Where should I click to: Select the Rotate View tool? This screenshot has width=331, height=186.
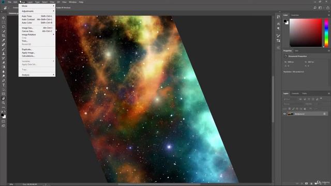coord(4,98)
